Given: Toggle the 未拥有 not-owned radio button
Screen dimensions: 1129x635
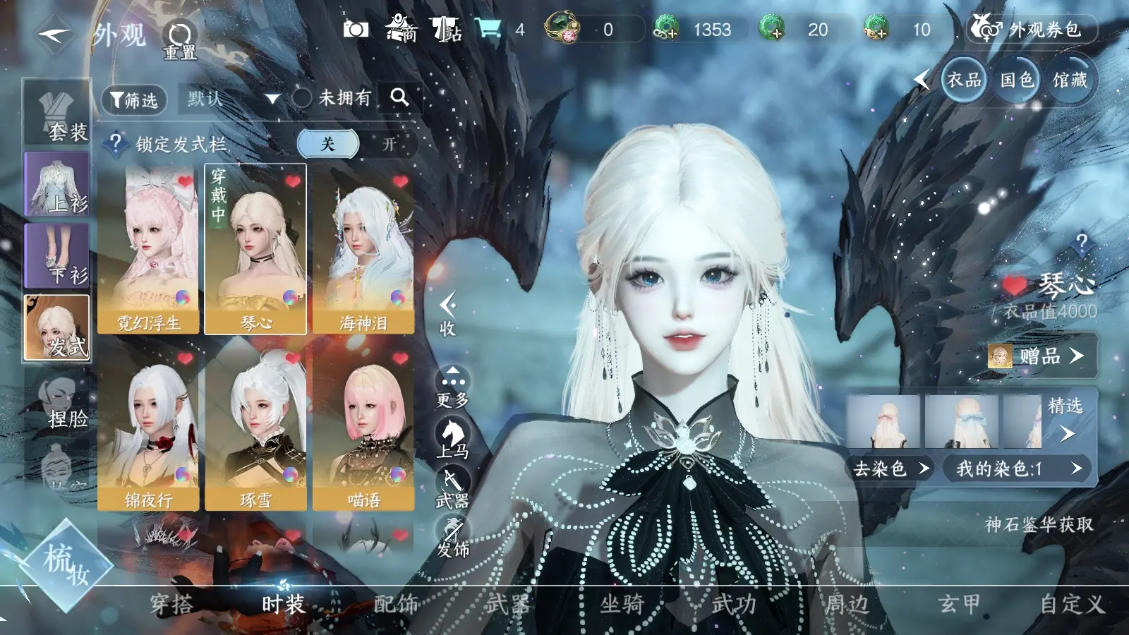Looking at the screenshot, I should (x=302, y=98).
